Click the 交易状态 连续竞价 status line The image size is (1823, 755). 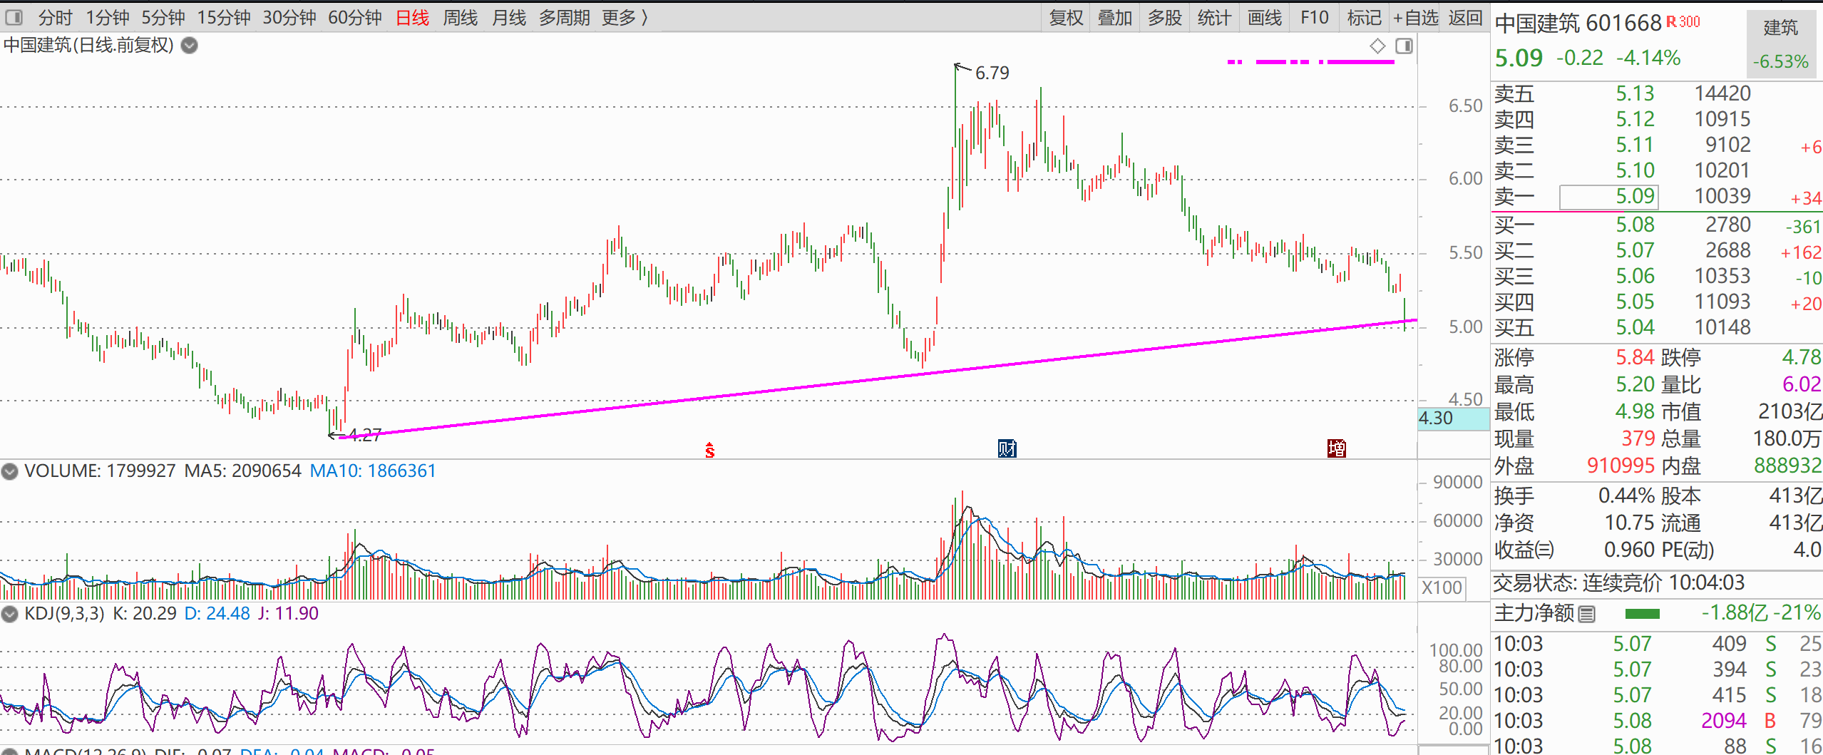1619,583
